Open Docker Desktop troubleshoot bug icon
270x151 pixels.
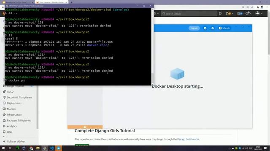tap(213, 28)
